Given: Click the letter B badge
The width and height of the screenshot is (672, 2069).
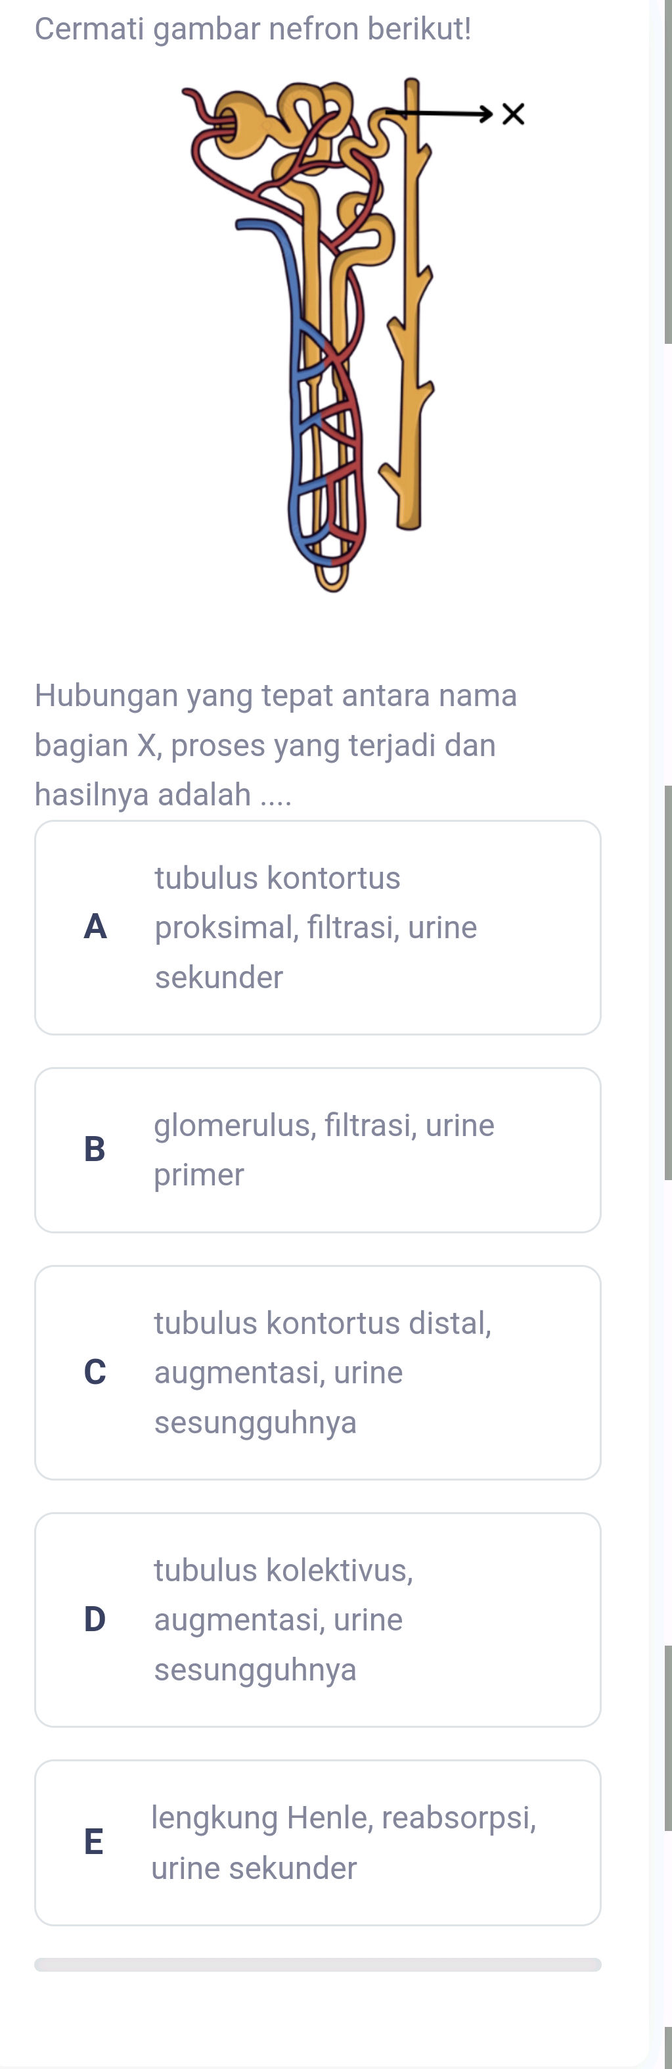Looking at the screenshot, I should [95, 1150].
